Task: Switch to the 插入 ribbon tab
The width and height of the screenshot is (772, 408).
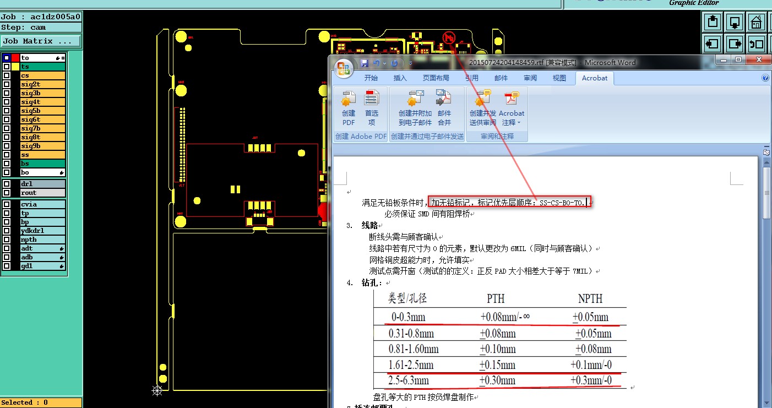Action: pos(400,78)
